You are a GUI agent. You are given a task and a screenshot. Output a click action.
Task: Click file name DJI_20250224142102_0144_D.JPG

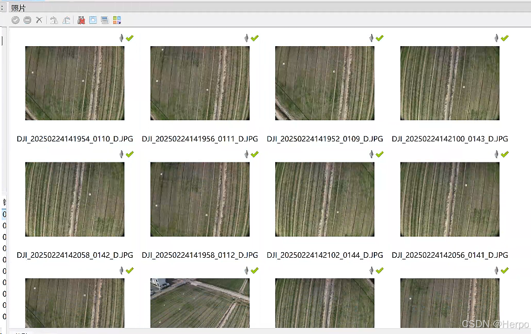(325, 255)
